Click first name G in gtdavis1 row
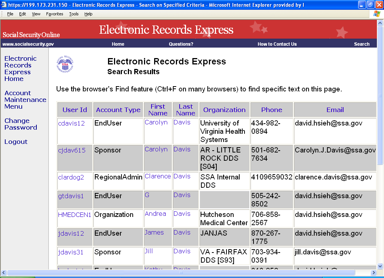The width and height of the screenshot is (384, 278). click(147, 195)
